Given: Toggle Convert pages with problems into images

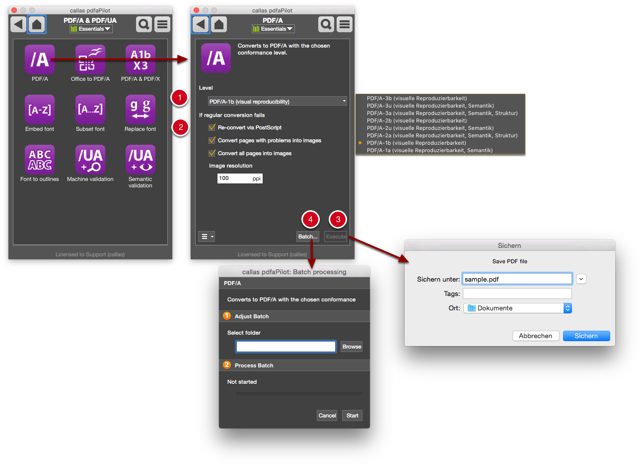Looking at the screenshot, I should (x=212, y=140).
